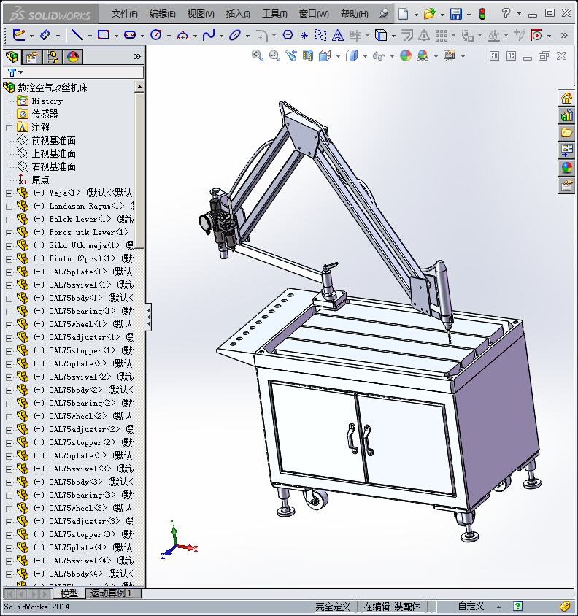Click the status bar help question icon
The image size is (578, 616).
(518, 607)
